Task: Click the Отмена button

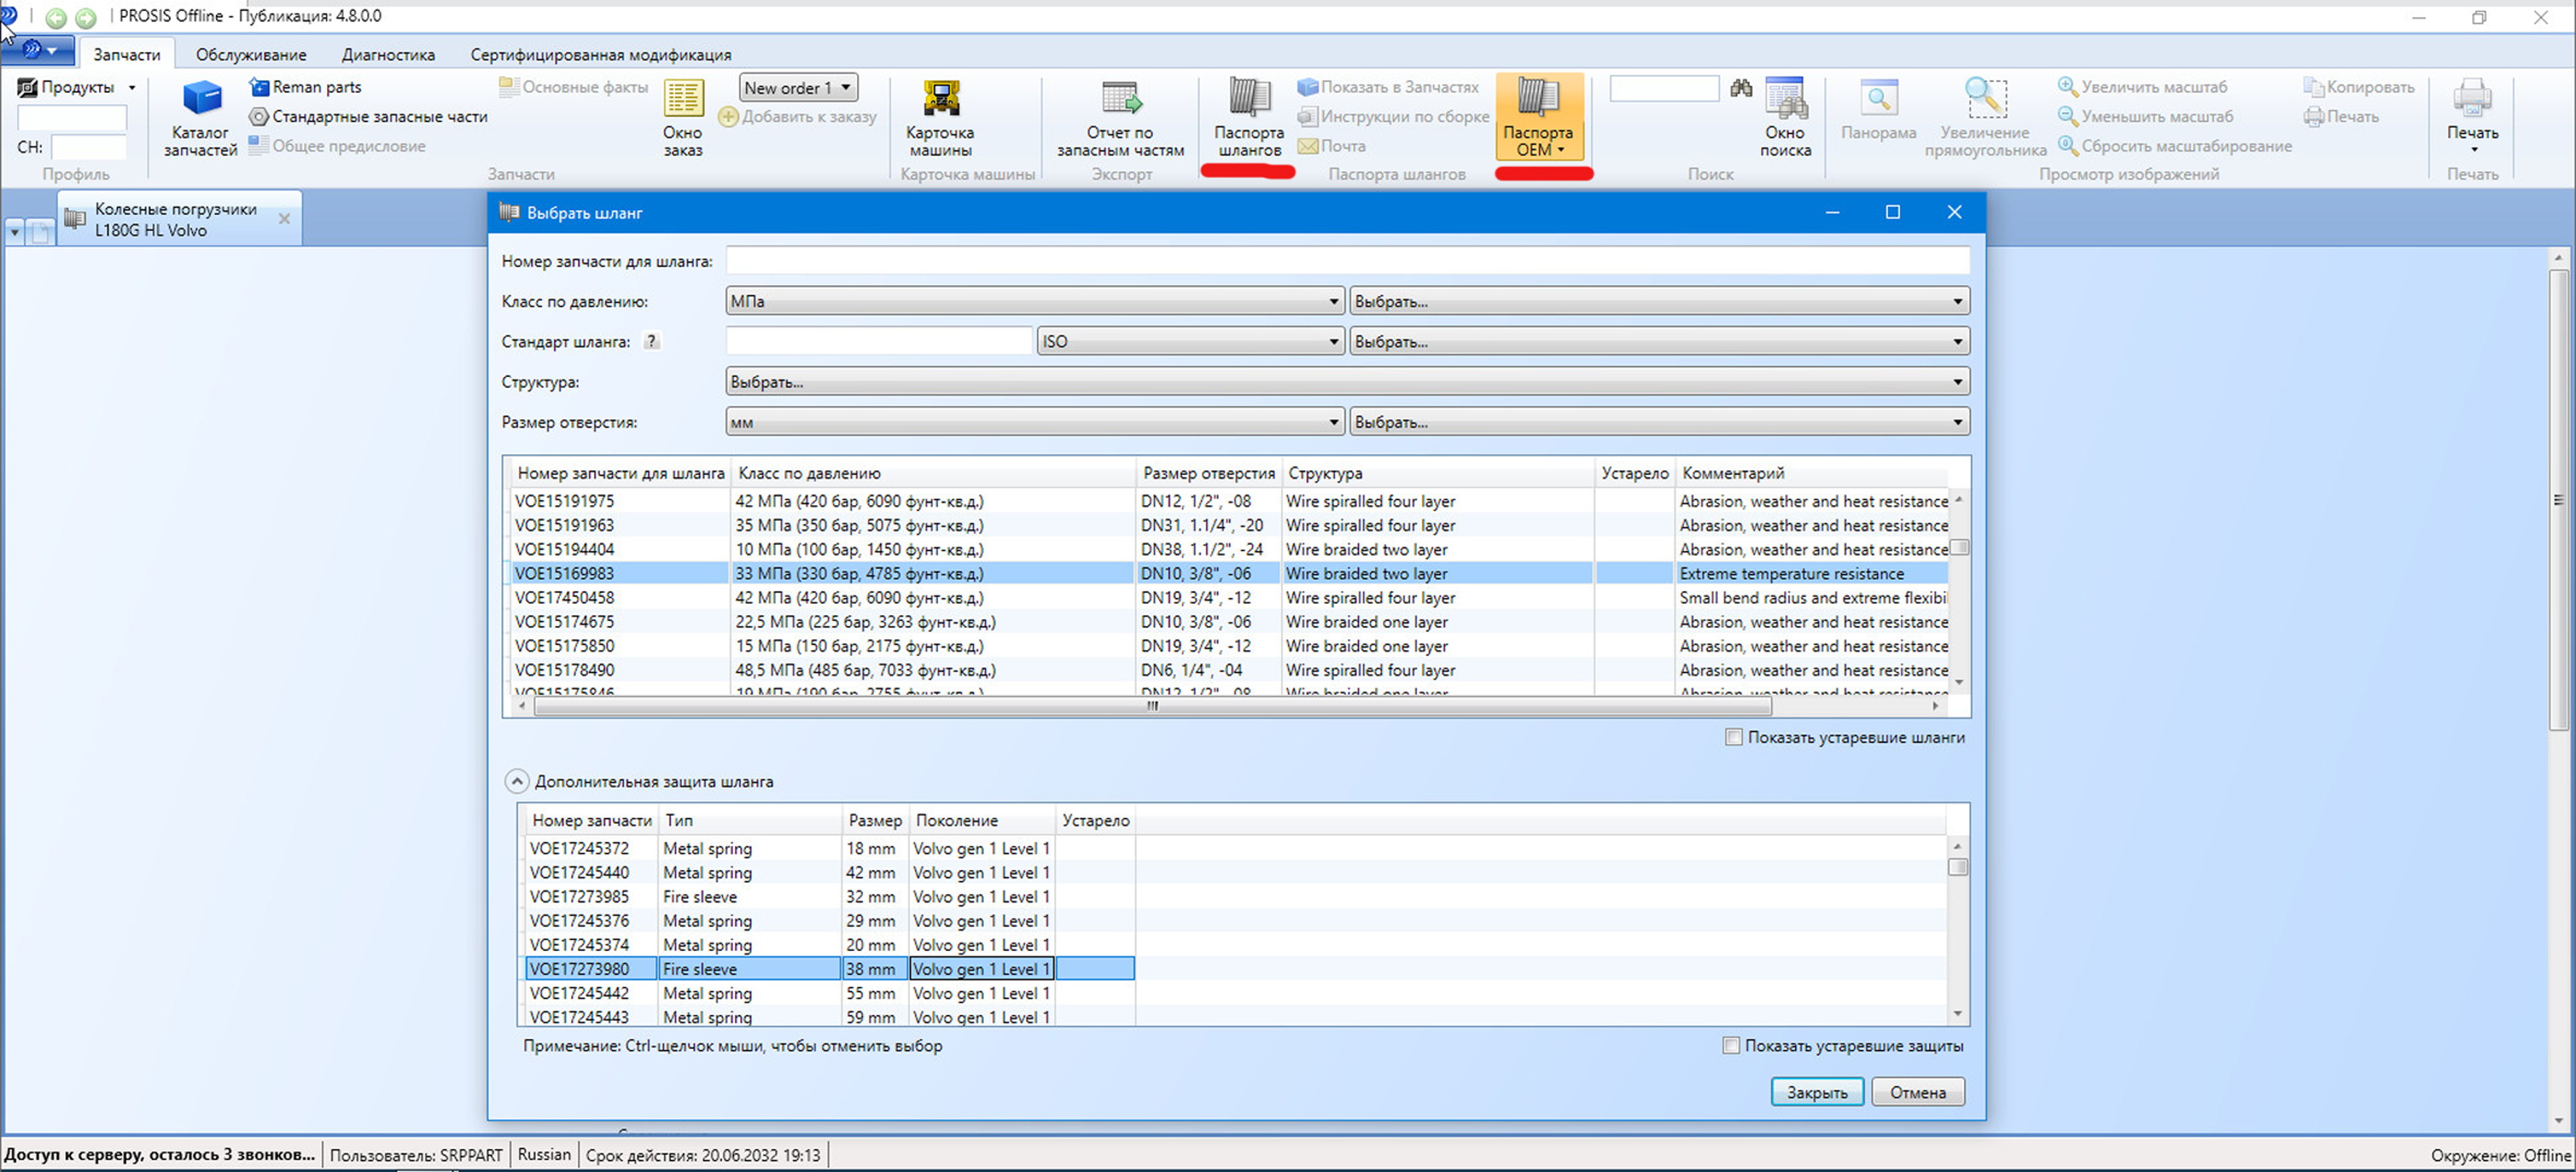Action: (x=1917, y=1092)
